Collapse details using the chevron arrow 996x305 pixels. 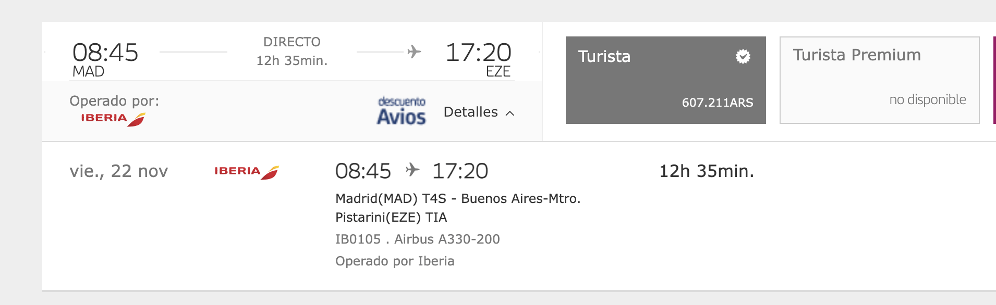(510, 113)
